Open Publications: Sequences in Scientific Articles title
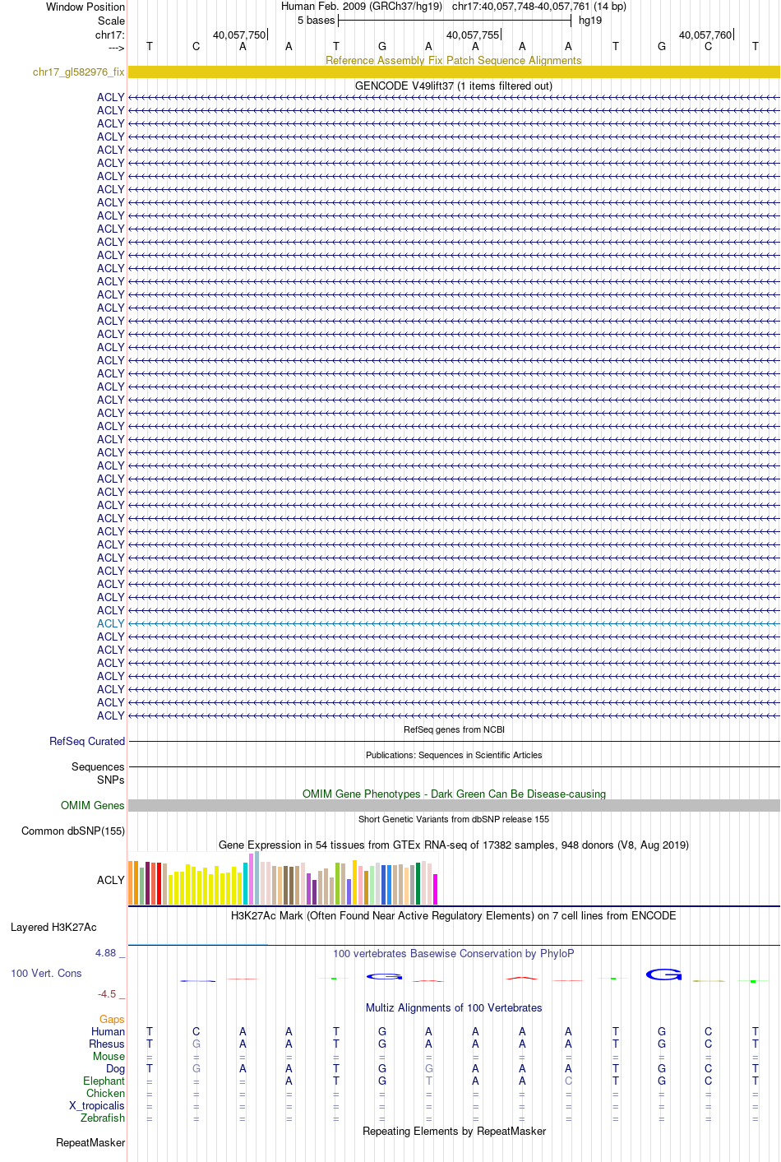The width and height of the screenshot is (781, 1162). tap(454, 755)
